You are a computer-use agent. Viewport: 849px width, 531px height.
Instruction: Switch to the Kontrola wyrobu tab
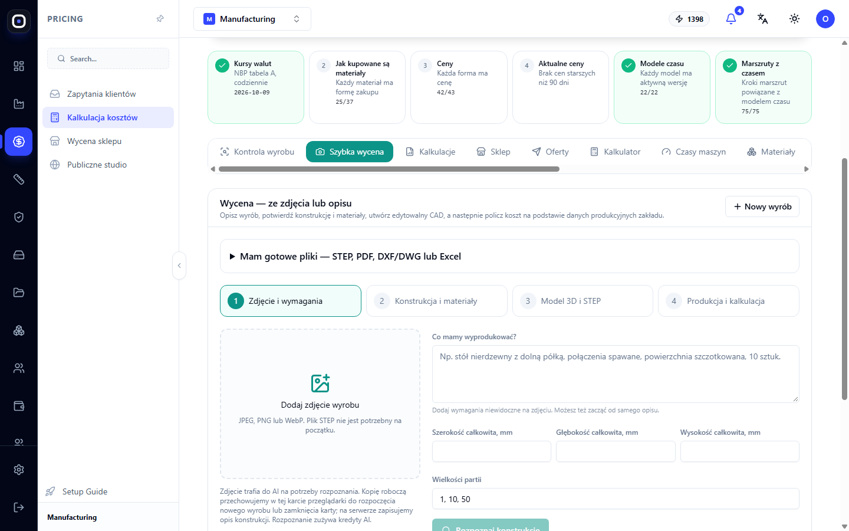point(257,152)
